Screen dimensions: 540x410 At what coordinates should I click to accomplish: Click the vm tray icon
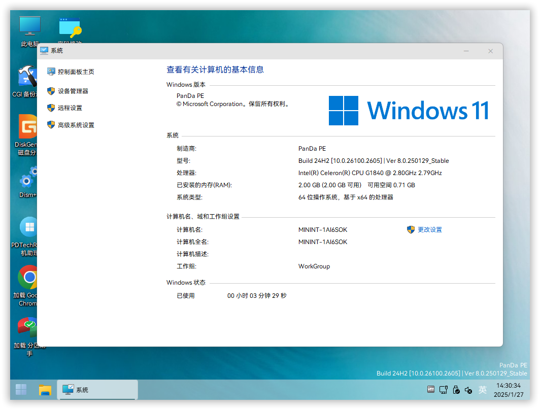[x=431, y=389]
